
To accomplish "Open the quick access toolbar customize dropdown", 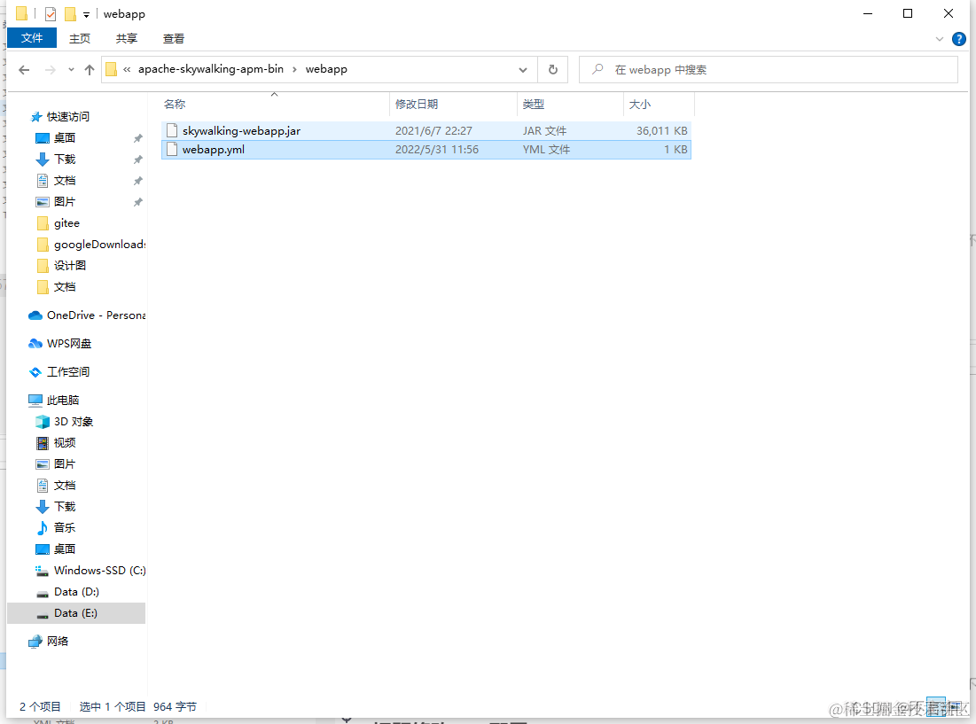I will pyautogui.click(x=87, y=14).
